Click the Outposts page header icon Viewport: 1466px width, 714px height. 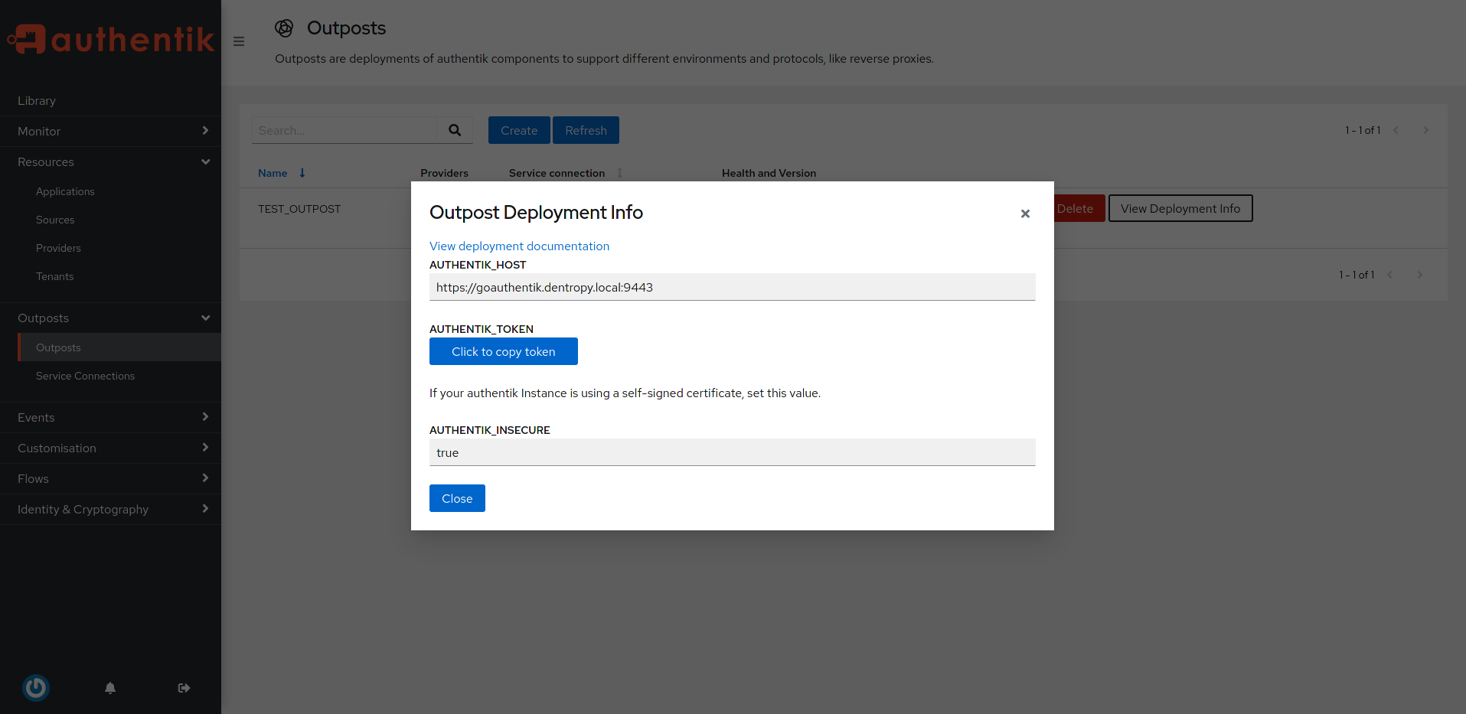click(284, 28)
